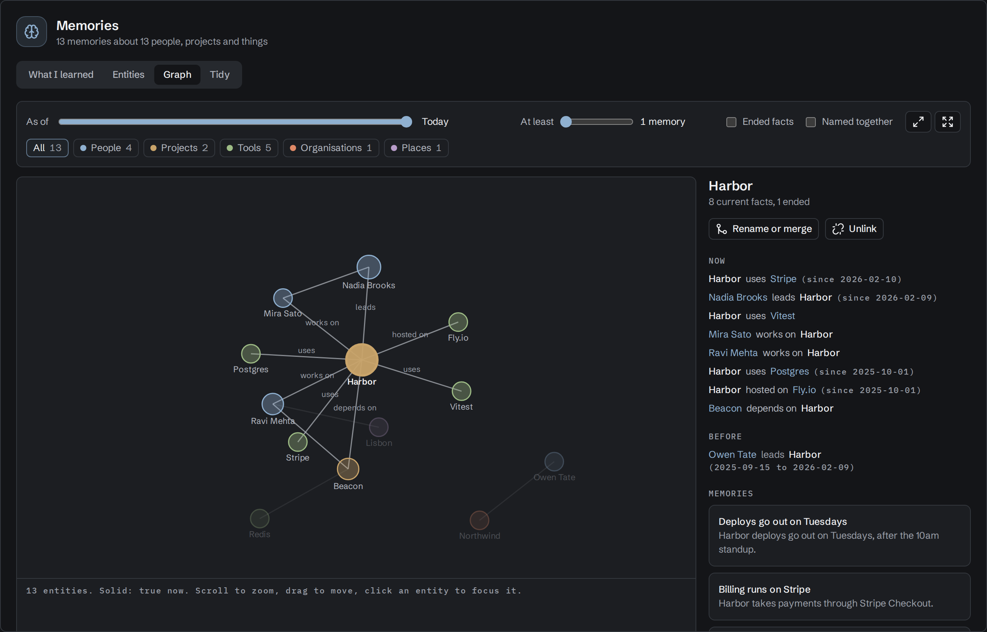The width and height of the screenshot is (987, 632).
Task: Open the Nadia Brooks link in facts
Action: coord(738,297)
